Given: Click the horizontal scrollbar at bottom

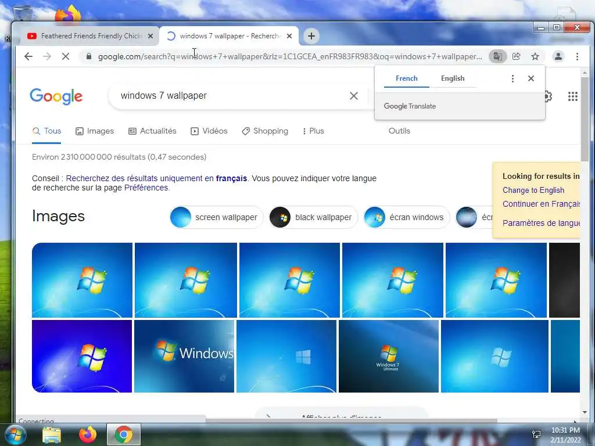Looking at the screenshot, I should pos(352,420).
